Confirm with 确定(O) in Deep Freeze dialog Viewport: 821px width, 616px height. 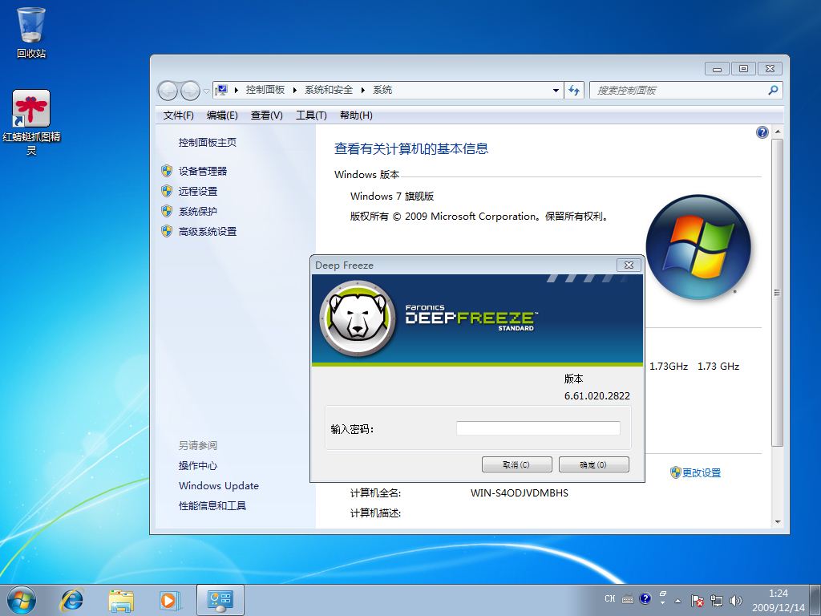(594, 464)
